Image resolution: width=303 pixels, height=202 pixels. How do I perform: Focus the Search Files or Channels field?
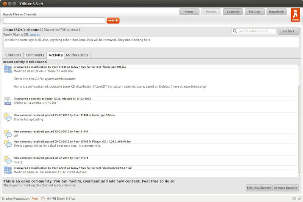[54, 20]
